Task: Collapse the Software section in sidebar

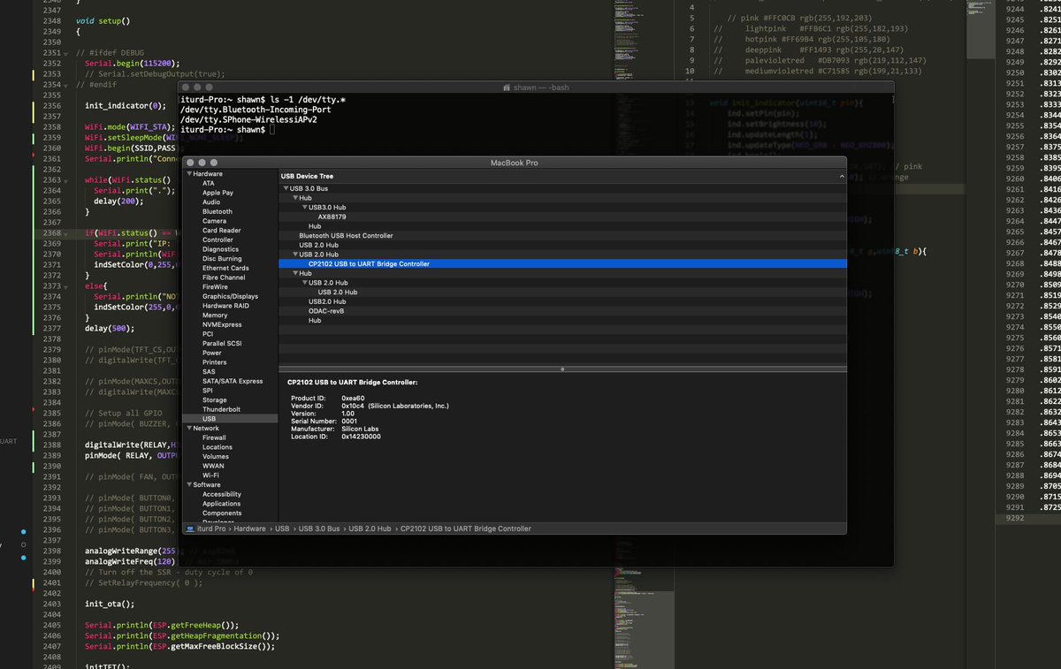Action: (188, 485)
